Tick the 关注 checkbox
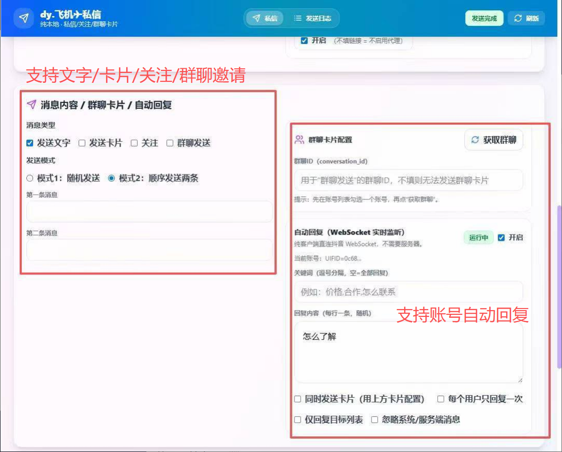Image resolution: width=562 pixels, height=452 pixels. click(x=134, y=143)
